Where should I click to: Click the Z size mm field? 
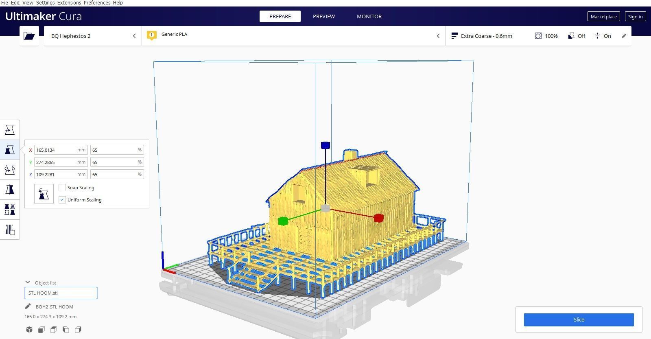(61, 174)
